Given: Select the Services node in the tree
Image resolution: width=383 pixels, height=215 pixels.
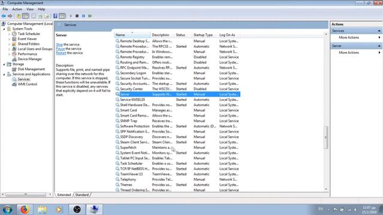Looking at the screenshot, I should point(24,79).
